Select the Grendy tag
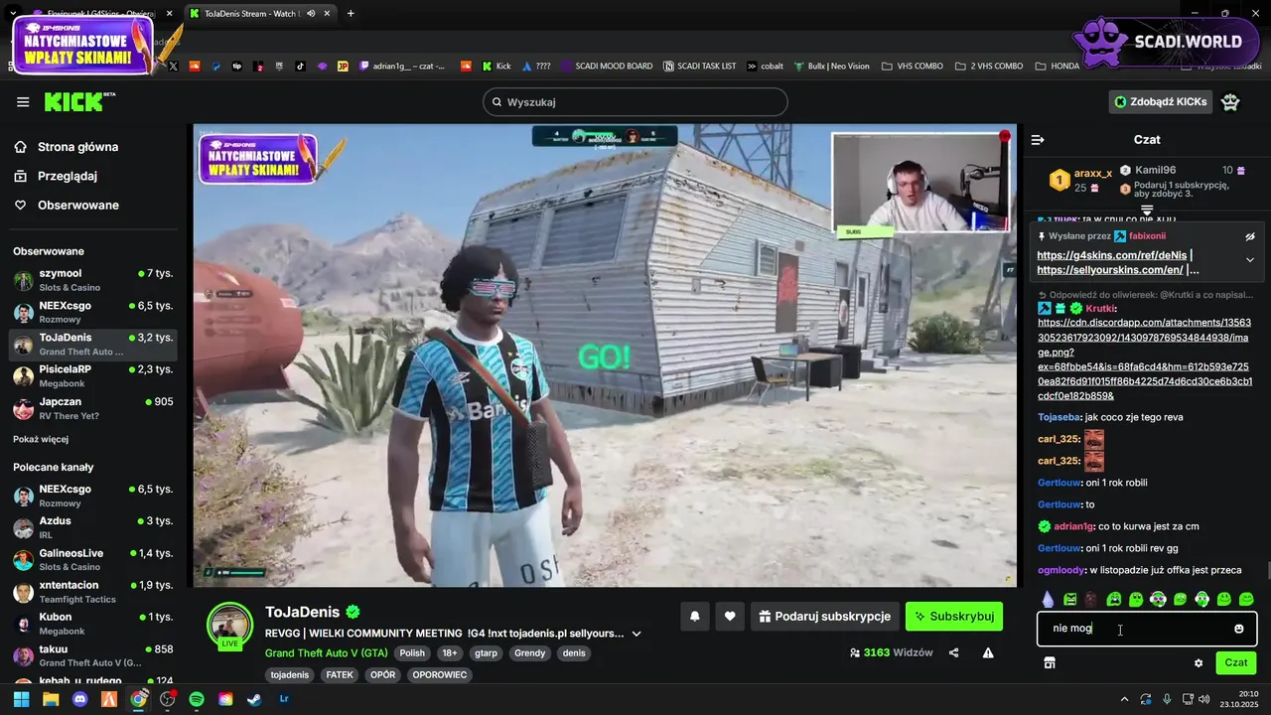 pos(529,653)
